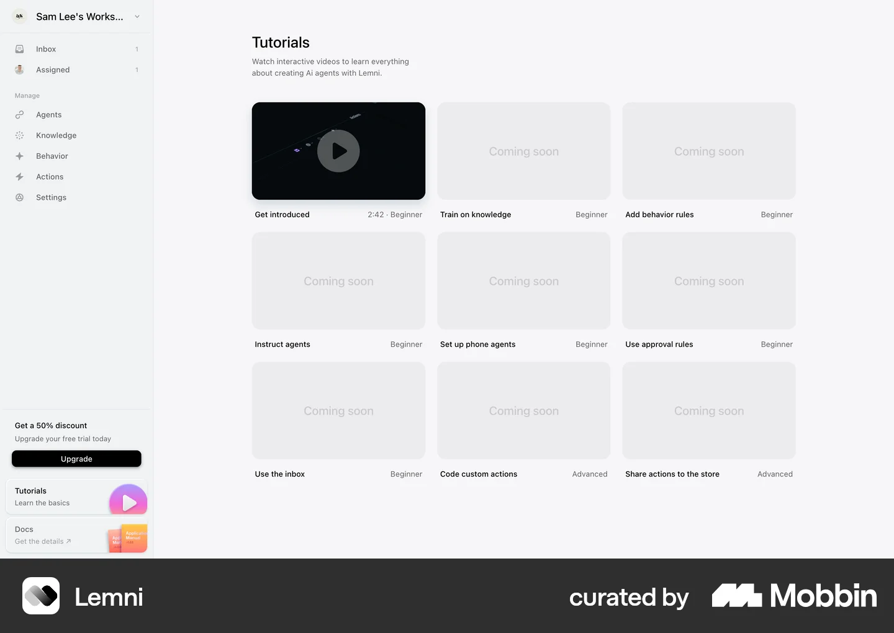
Task: Click the Train on knowledge thumbnail
Action: pos(524,151)
